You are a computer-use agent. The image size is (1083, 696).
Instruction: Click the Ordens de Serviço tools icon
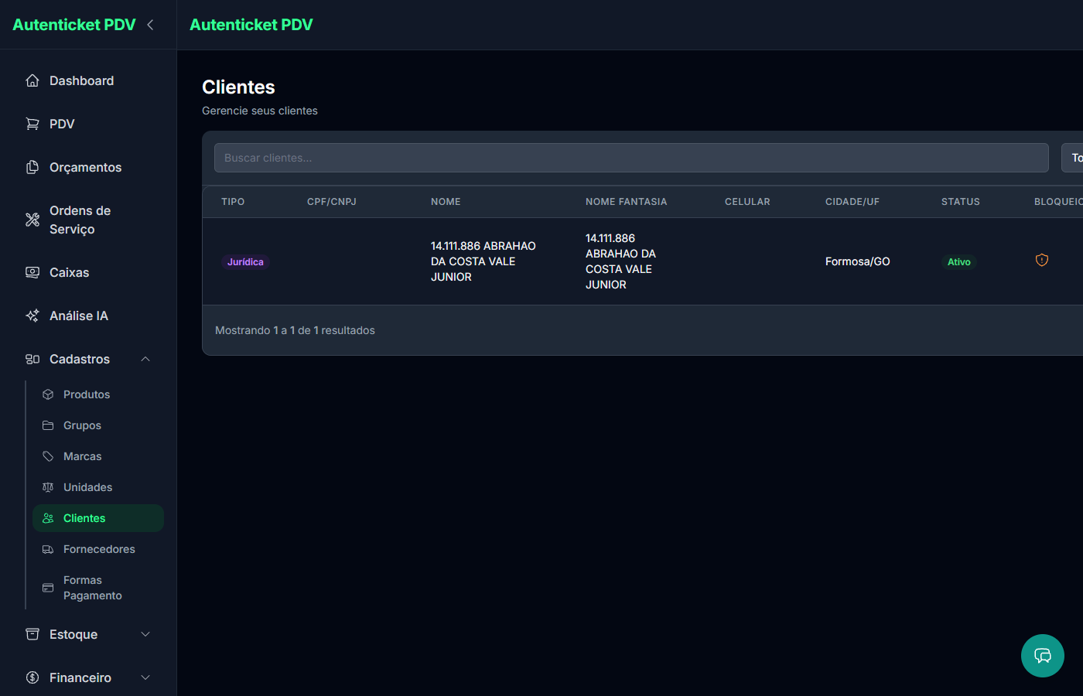pos(32,220)
